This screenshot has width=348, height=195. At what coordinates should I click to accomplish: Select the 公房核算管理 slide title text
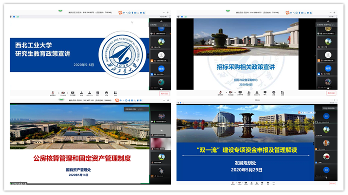click(x=82, y=158)
